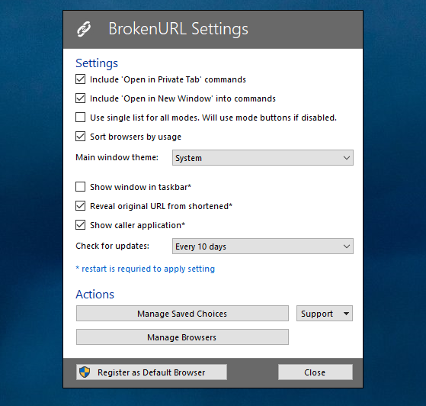Expand the Check for updates dropdown
Screen dimensions: 426x406
(x=263, y=246)
